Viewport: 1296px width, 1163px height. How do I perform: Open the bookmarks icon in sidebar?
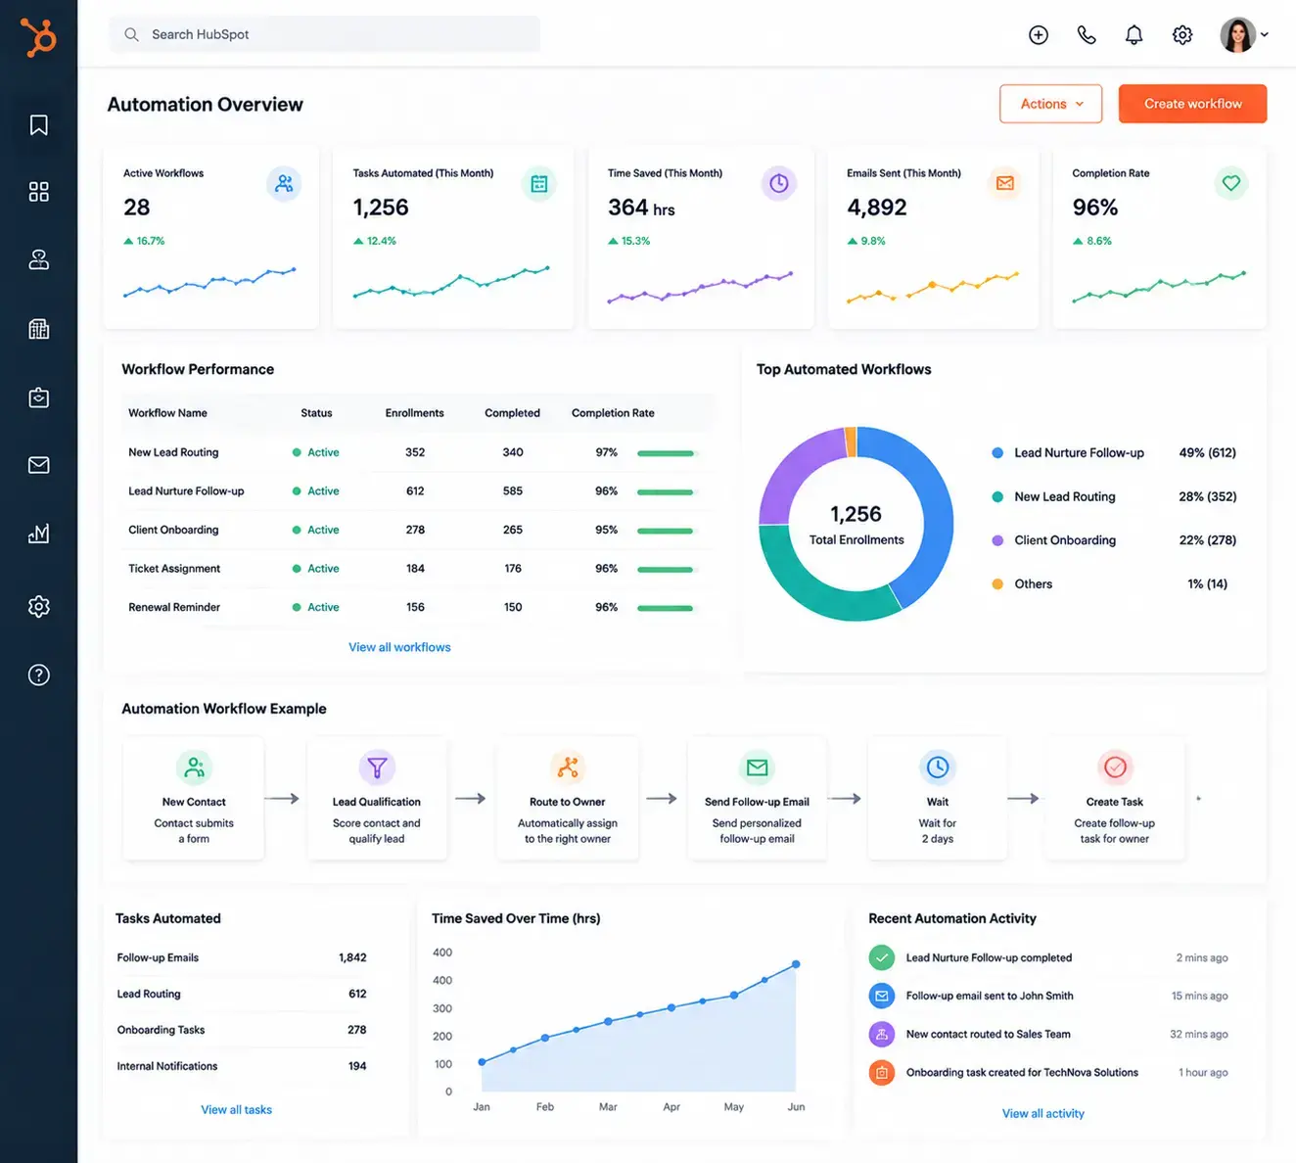[39, 125]
